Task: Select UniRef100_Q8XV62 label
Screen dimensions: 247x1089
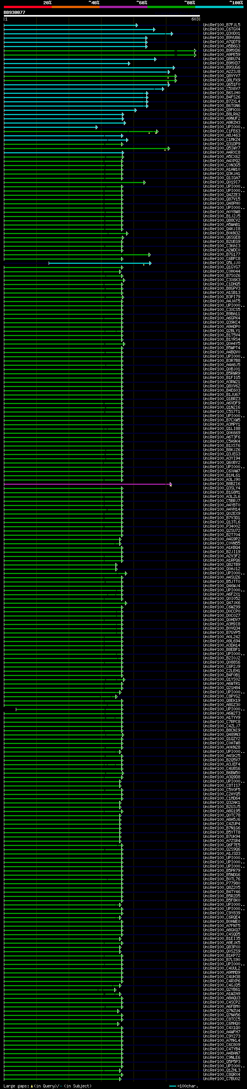Action: click(222, 386)
